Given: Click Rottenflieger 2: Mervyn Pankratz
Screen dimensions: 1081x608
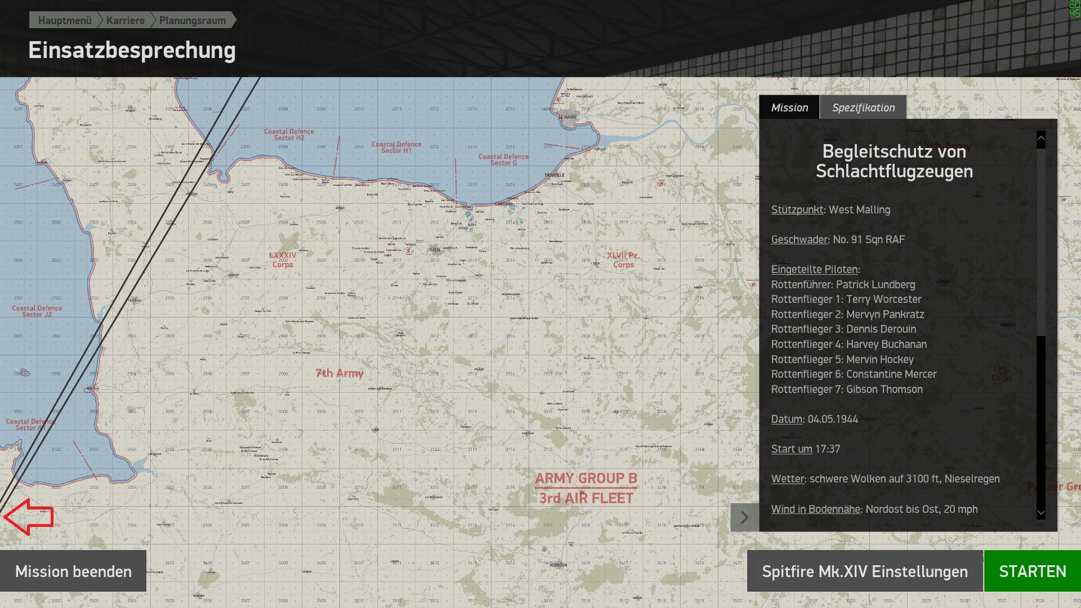Looking at the screenshot, I should 847,315.
